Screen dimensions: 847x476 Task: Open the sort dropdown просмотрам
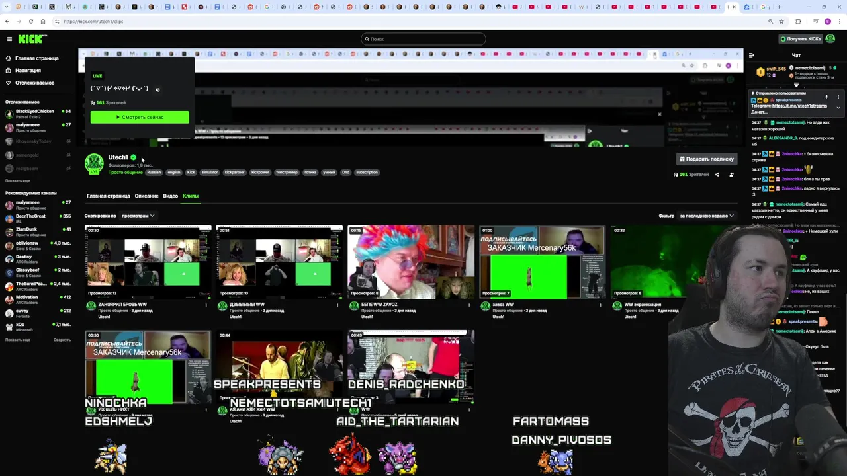[138, 216]
